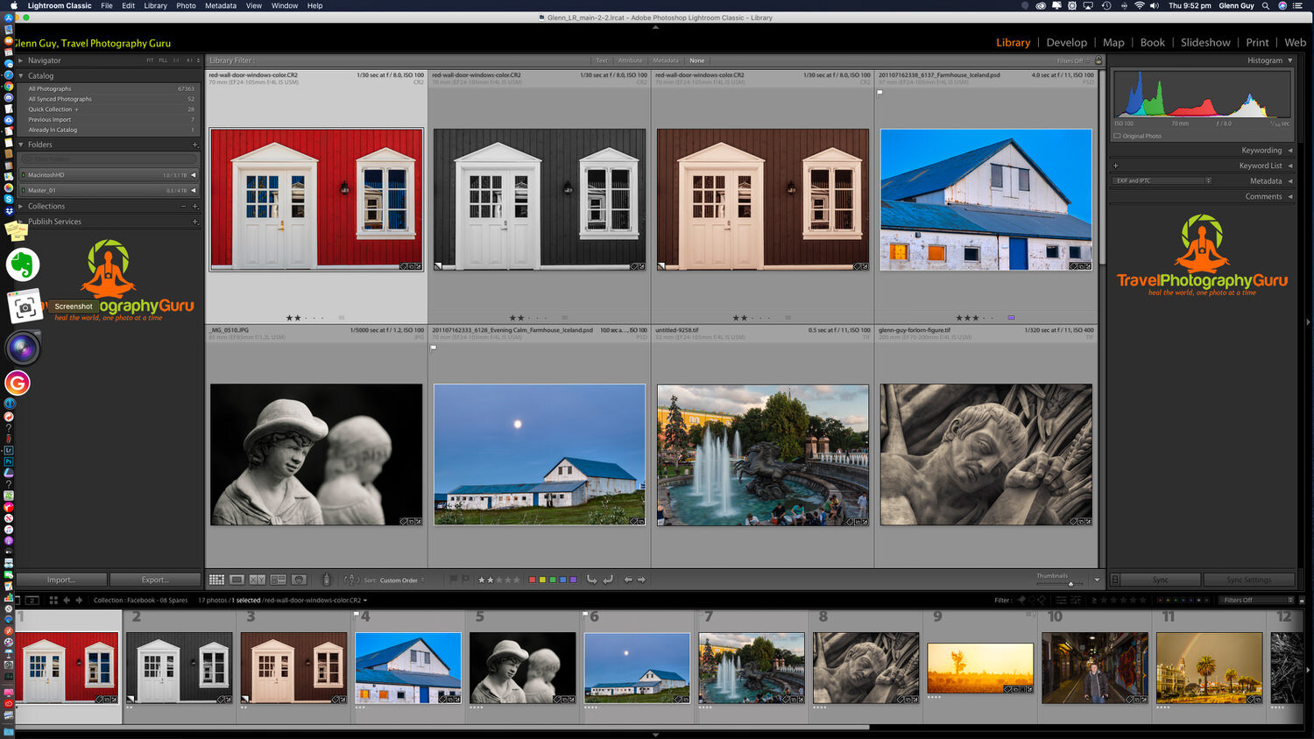
Task: Open grid view from the filmstrip bar icon
Action: click(53, 600)
